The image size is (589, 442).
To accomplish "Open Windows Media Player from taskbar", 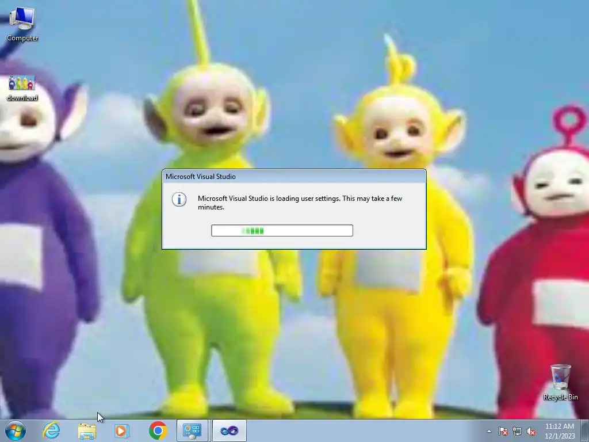I will [122, 430].
